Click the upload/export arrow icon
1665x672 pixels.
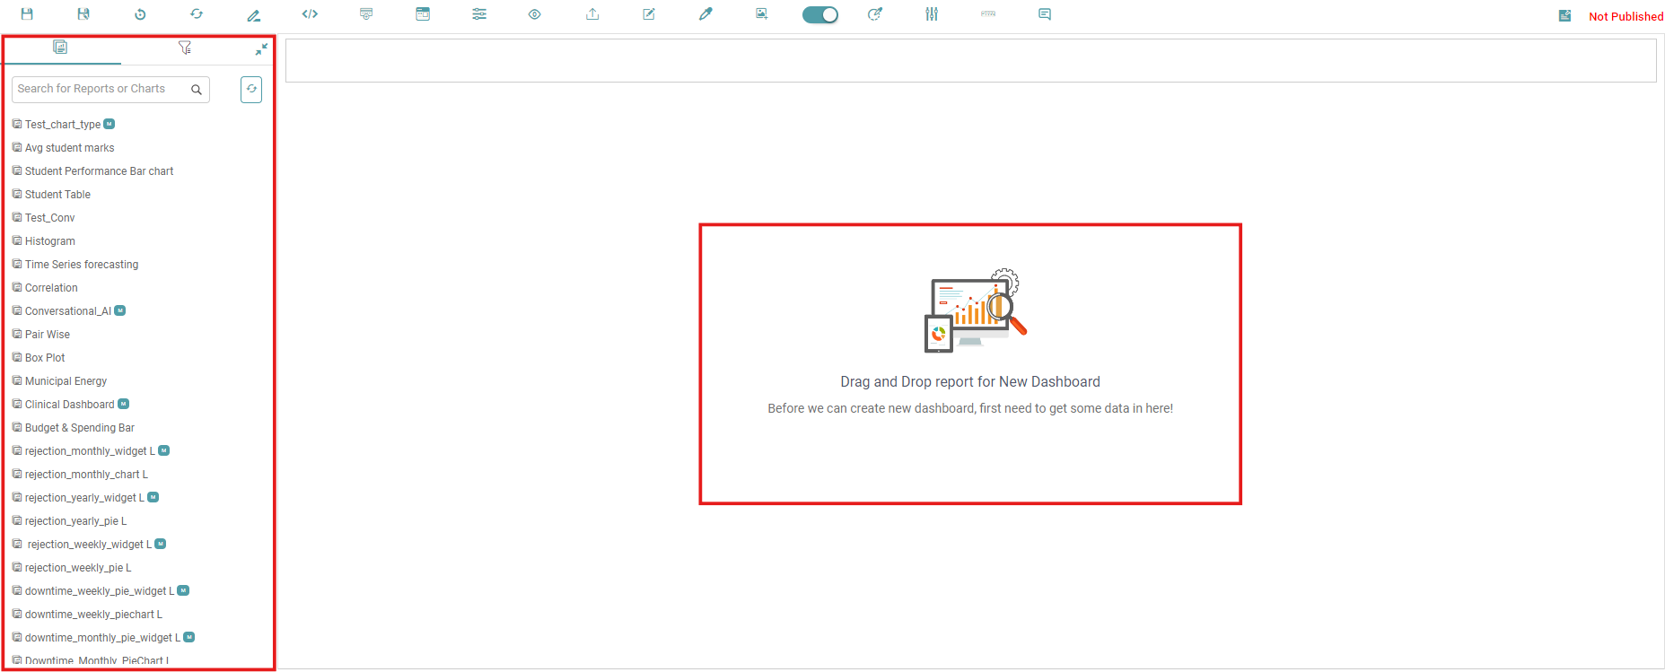(x=592, y=14)
